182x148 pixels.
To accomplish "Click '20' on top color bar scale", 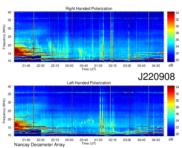I will (x=177, y=60).
